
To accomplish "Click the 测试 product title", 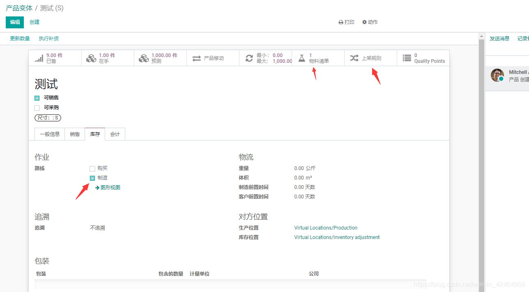I will 46,84.
